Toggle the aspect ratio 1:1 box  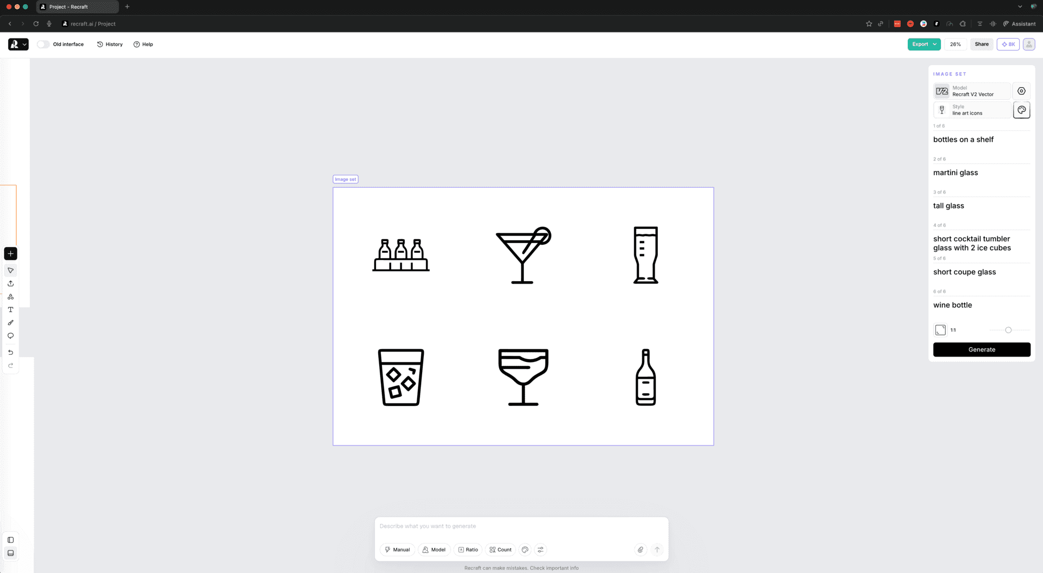tap(940, 330)
